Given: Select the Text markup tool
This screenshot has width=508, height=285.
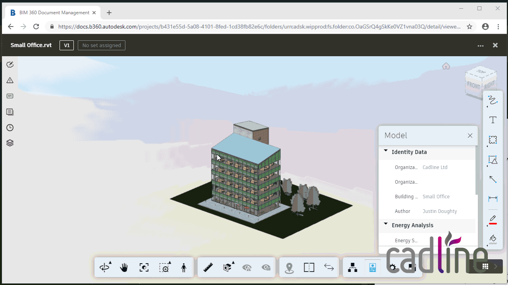Looking at the screenshot, I should point(493,120).
